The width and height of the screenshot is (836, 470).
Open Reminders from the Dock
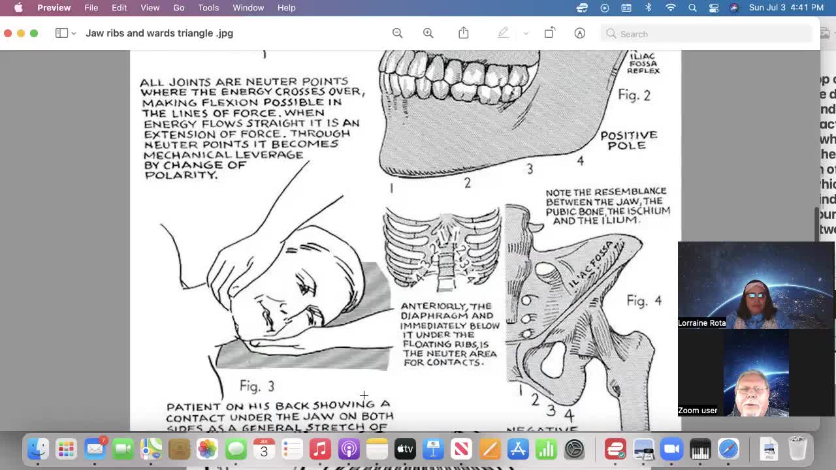tap(292, 448)
